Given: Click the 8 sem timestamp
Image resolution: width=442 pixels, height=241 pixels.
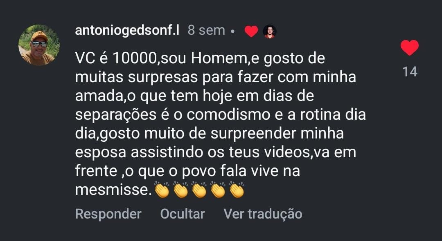Looking at the screenshot, I should (x=207, y=30).
